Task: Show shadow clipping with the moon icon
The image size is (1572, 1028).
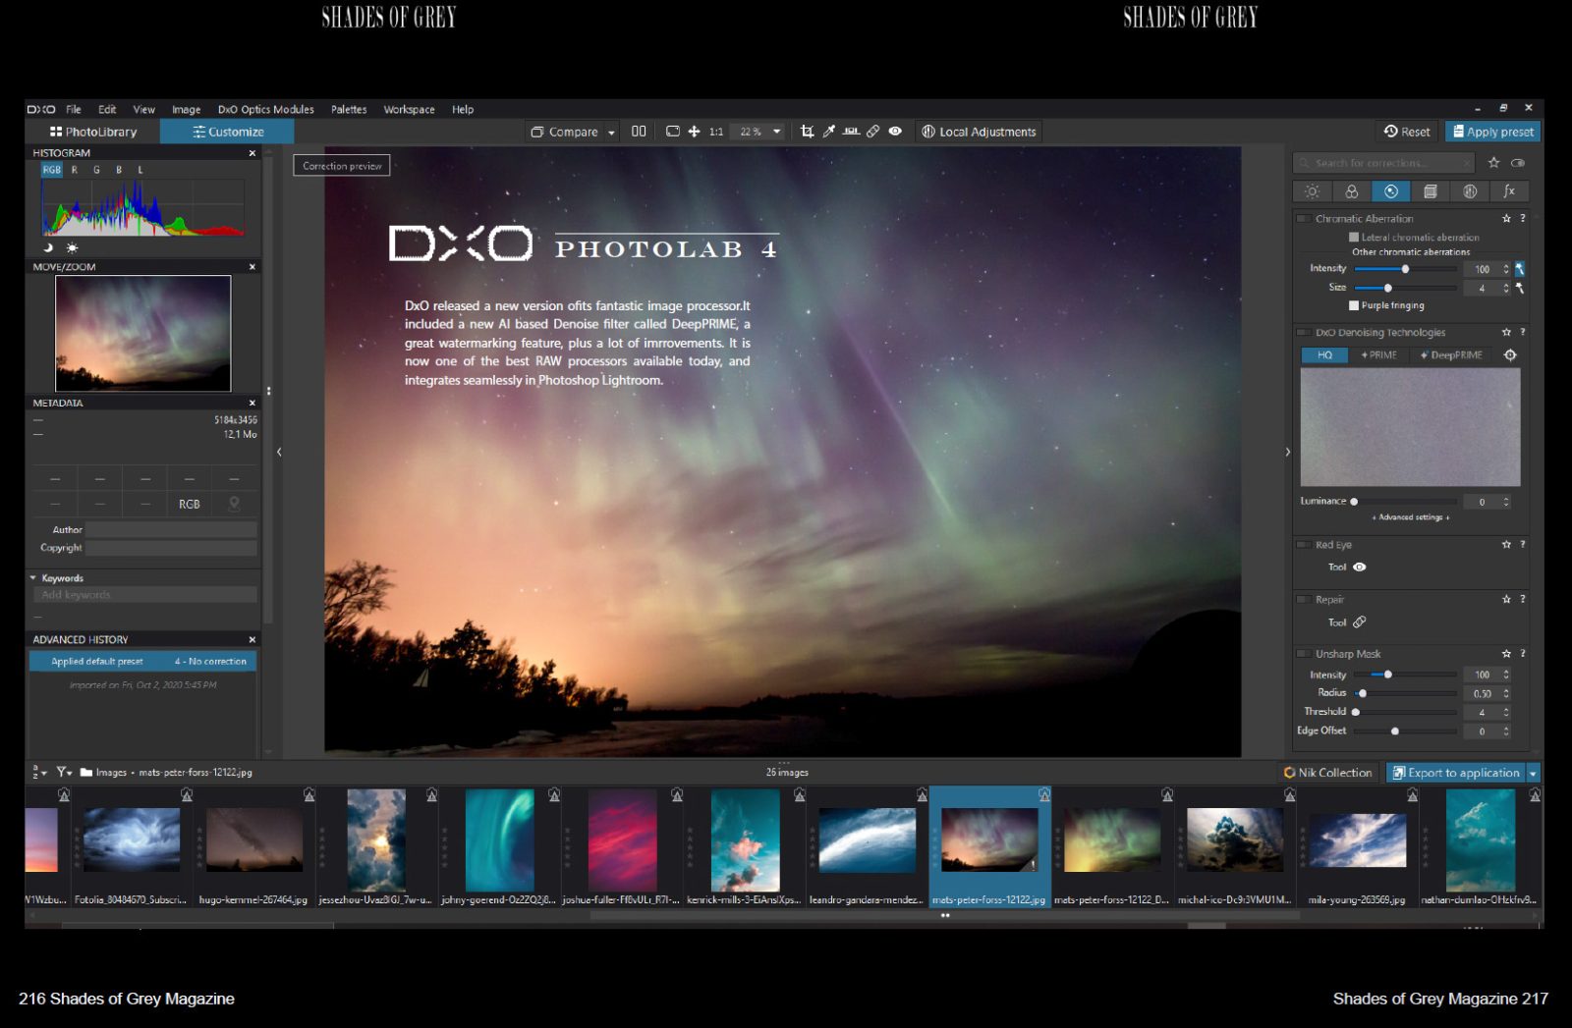Action: coord(48,247)
